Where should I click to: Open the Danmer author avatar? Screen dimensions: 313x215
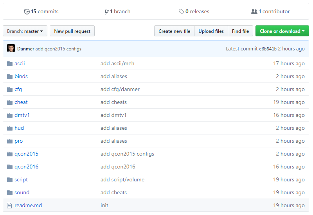11,49
